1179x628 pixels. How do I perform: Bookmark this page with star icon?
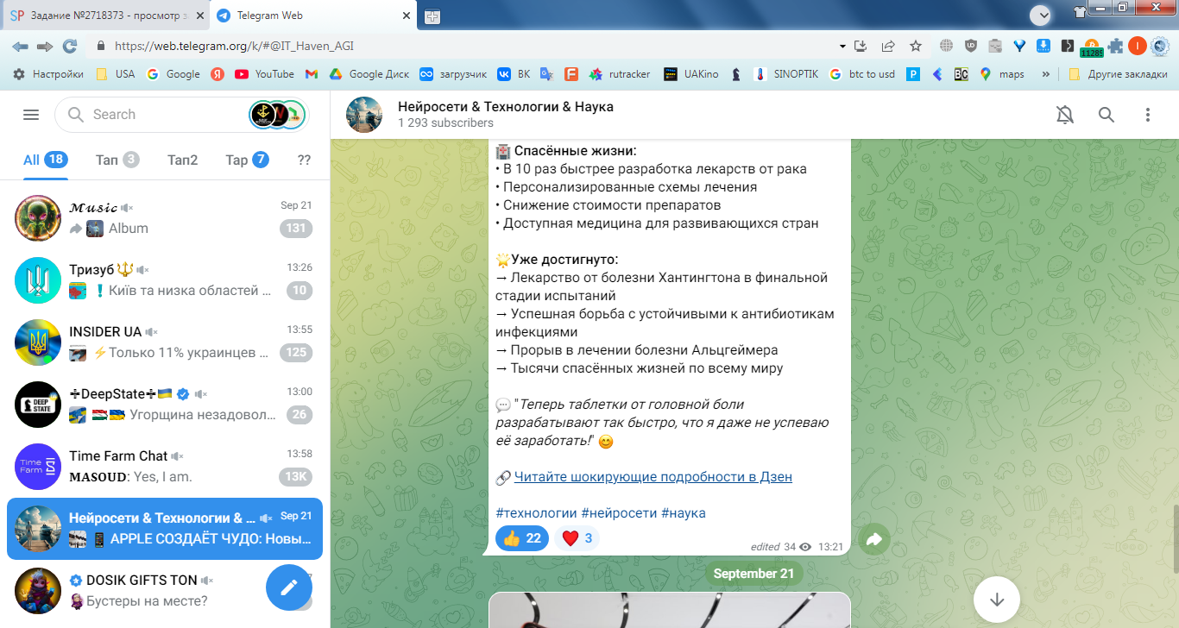coord(916,47)
